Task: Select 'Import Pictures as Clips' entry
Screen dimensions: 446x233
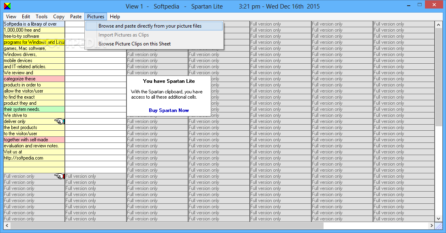Action: [154, 35]
